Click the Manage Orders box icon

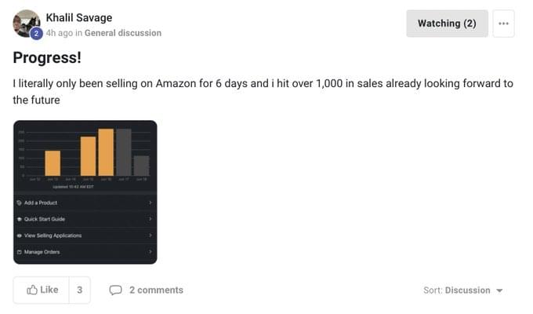19,252
